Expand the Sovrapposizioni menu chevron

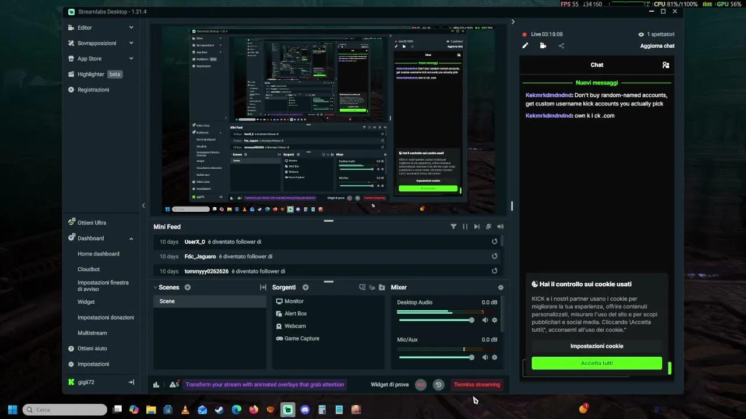[x=131, y=43]
